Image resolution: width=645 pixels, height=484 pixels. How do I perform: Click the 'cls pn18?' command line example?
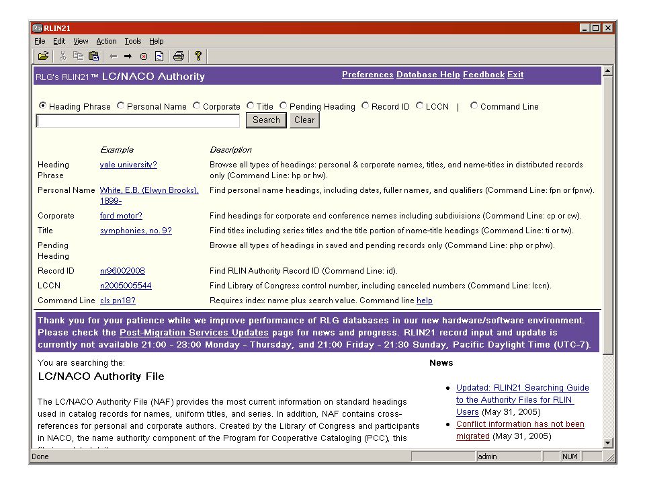[118, 300]
